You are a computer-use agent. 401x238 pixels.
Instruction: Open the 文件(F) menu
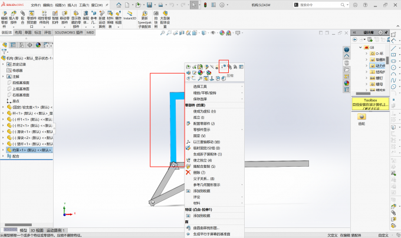(36, 5)
